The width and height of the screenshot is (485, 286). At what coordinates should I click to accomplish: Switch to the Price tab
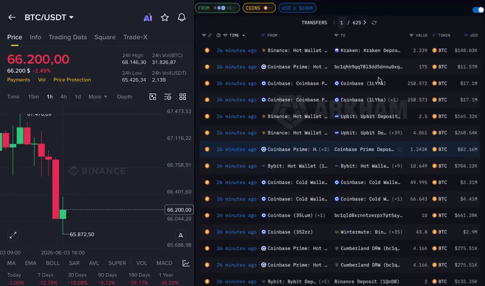coord(15,37)
